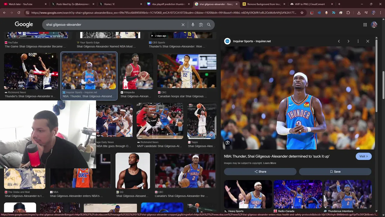
Task: Save the selected image
Action: click(335, 171)
